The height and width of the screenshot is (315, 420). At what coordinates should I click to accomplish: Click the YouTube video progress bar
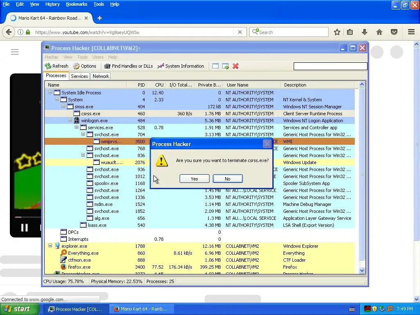click(x=28, y=217)
